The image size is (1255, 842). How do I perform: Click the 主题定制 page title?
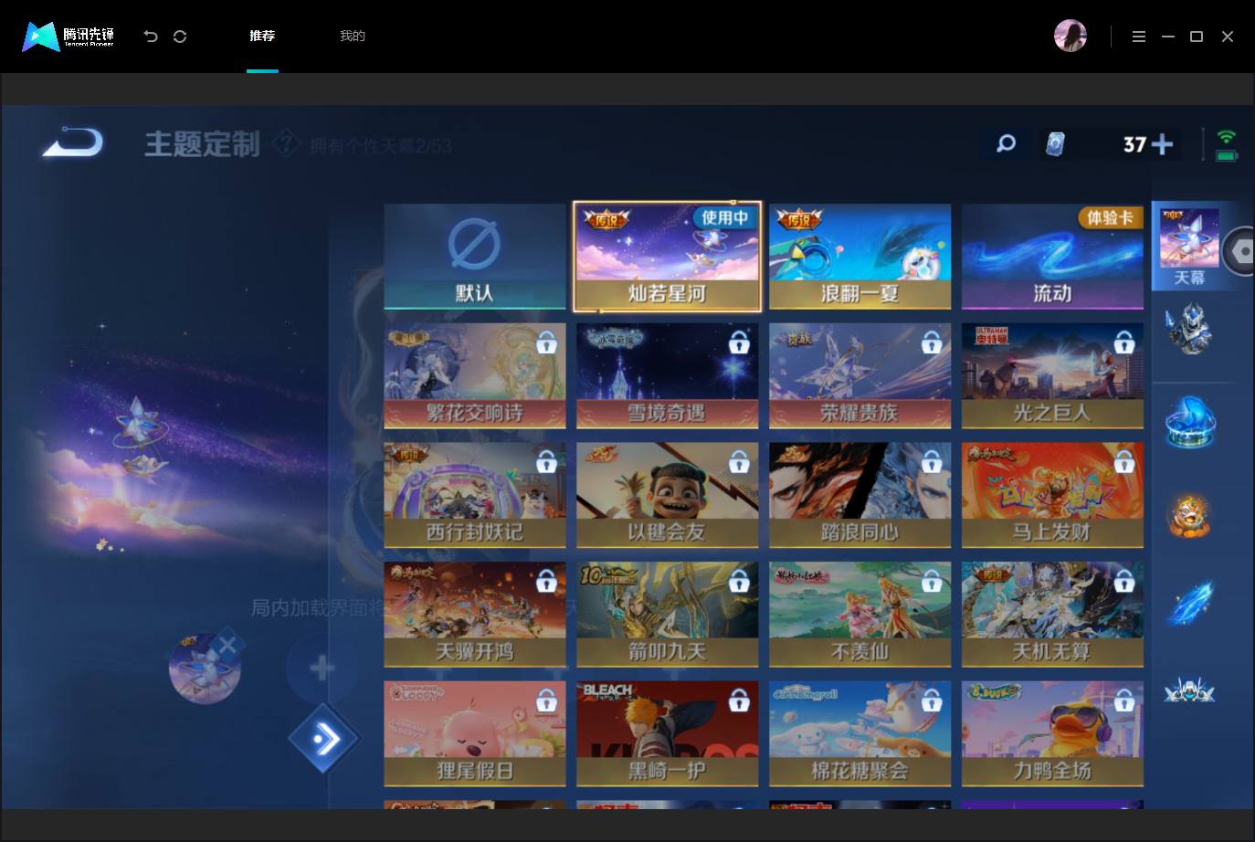(202, 144)
